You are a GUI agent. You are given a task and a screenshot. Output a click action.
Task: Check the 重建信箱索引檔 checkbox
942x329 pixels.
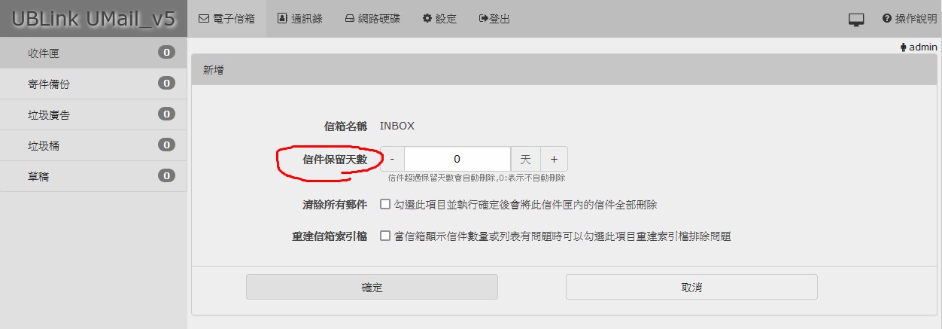tap(385, 236)
